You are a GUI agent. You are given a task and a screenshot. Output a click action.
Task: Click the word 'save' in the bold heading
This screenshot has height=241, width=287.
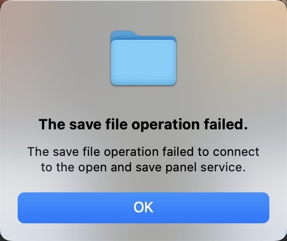click(85, 125)
